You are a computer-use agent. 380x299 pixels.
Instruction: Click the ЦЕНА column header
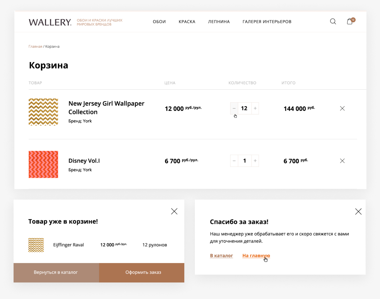(170, 83)
